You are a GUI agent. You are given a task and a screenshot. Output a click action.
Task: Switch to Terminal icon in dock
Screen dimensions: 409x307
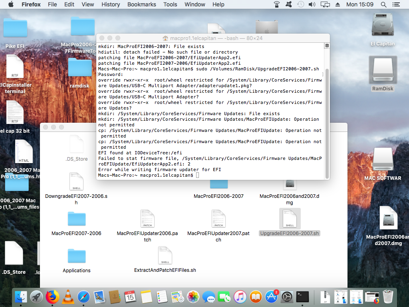pos(303,297)
